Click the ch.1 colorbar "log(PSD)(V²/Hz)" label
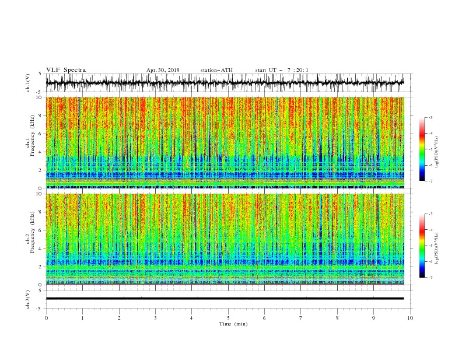Image resolution: width=462 pixels, height=357 pixels. coord(436,152)
